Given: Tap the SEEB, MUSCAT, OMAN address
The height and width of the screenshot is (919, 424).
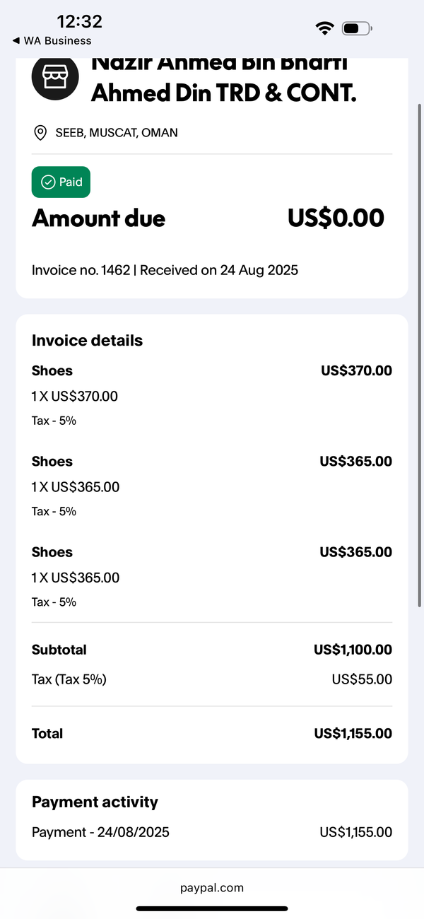Looking at the screenshot, I should [x=117, y=132].
